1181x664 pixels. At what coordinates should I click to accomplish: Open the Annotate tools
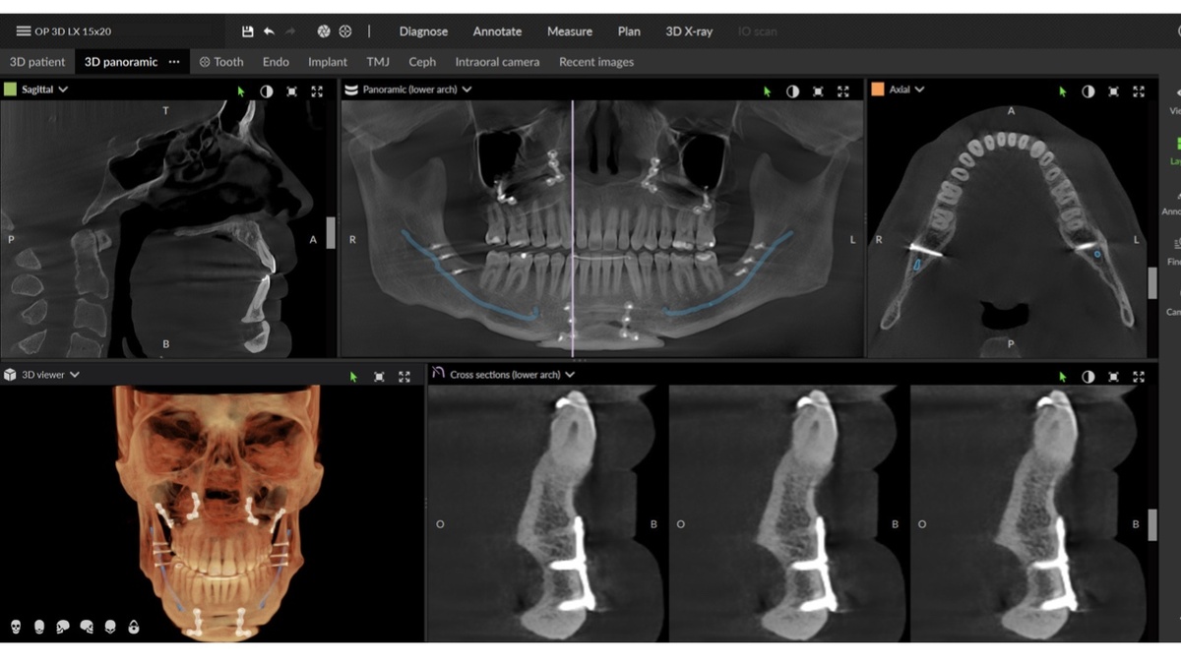pyautogui.click(x=497, y=31)
